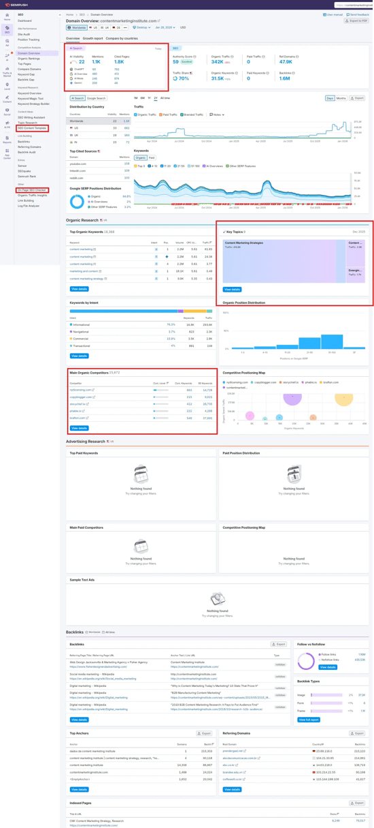Image resolution: width=374 pixels, height=828 pixels.
Task: Open US database selector beside Organic Research
Action: pos(104,221)
